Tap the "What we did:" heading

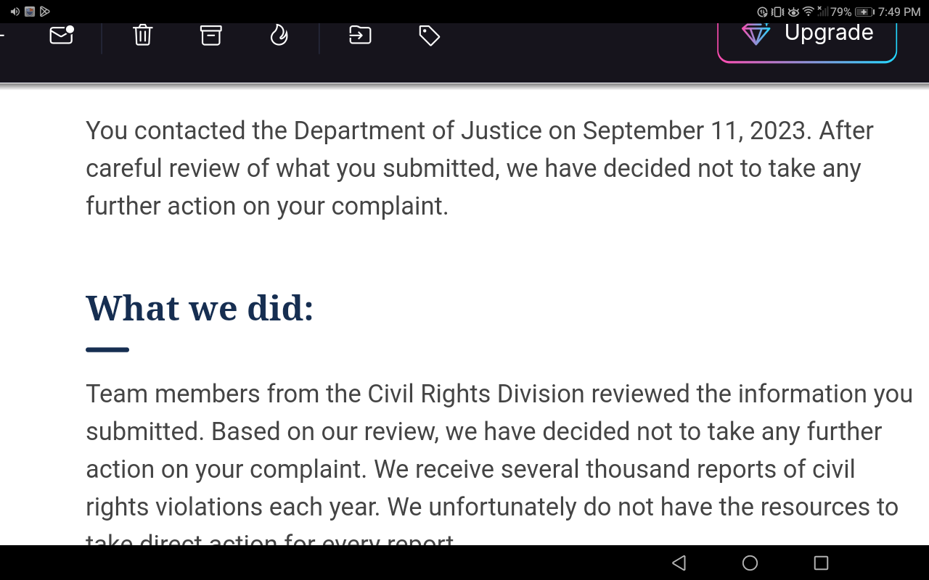click(x=200, y=307)
